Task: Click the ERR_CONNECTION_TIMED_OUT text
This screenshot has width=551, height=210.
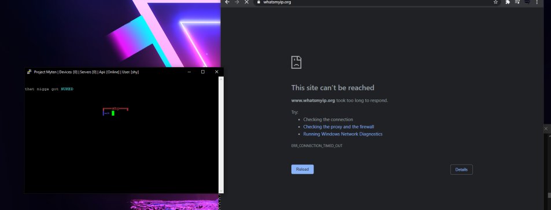Action: 317,146
